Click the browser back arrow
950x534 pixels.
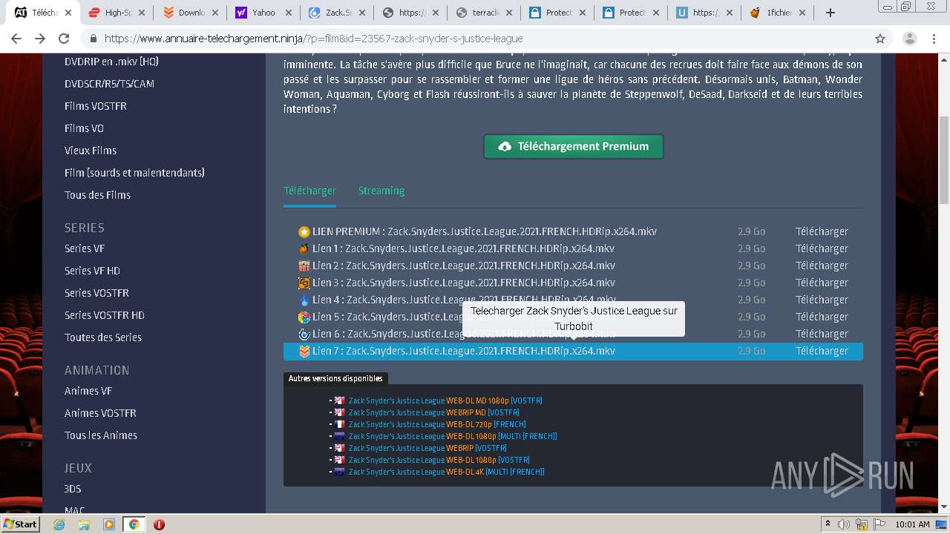click(17, 39)
